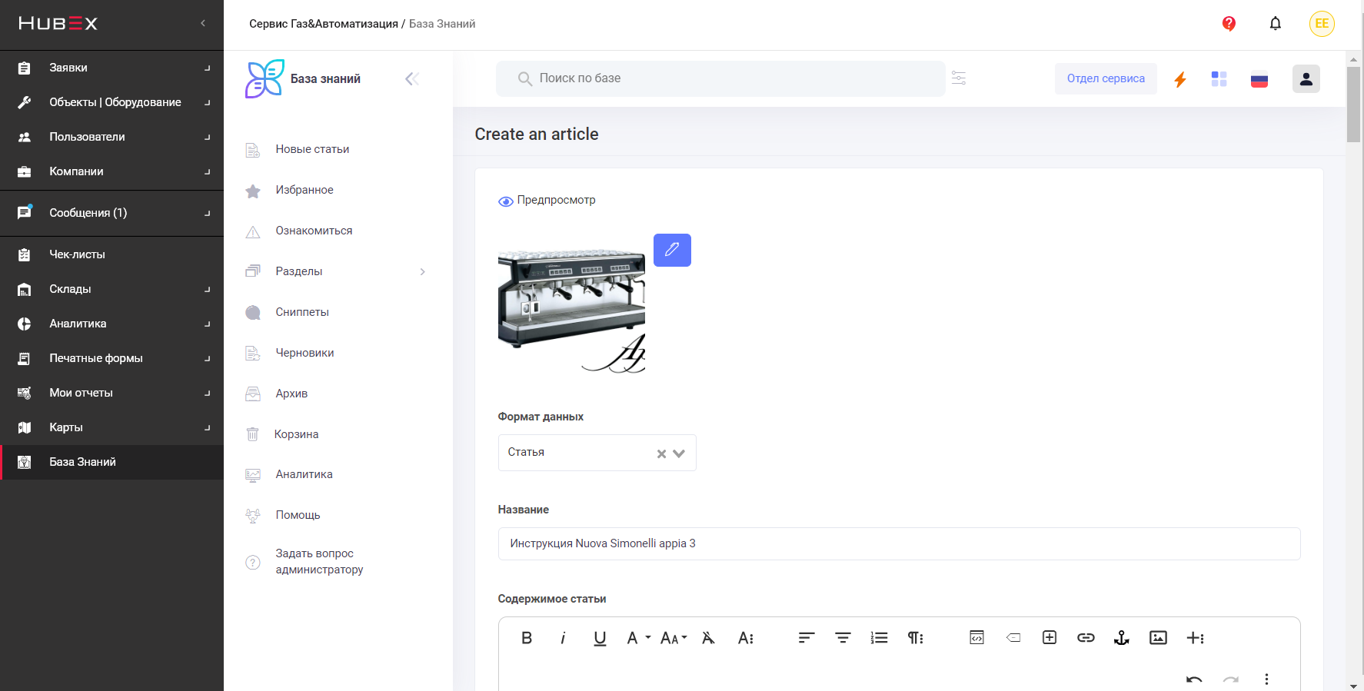Screen dimensions: 1364x691
Task: Show the article preview (Предпросмотр)
Action: point(547,200)
